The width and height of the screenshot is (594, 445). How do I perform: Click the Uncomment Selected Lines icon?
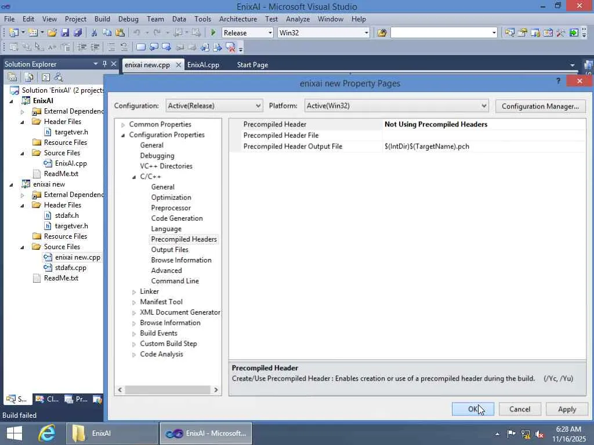point(124,48)
